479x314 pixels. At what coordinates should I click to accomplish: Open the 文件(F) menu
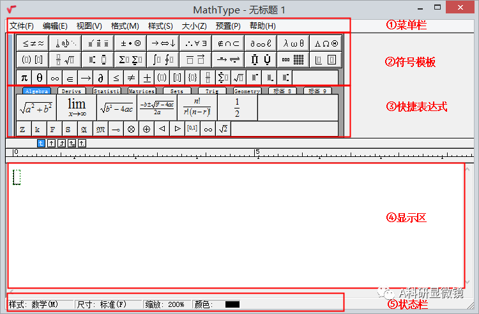[22, 26]
